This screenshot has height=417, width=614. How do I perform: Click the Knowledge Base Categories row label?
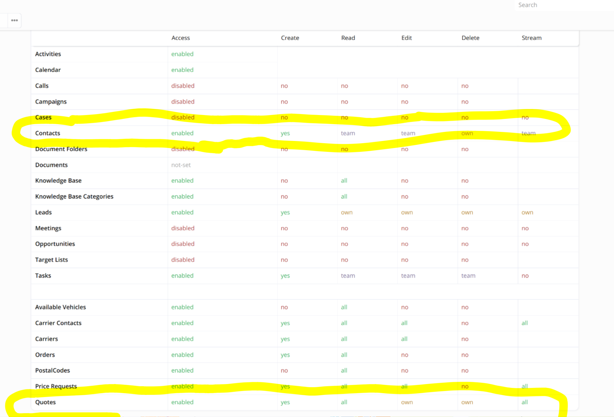pos(74,196)
